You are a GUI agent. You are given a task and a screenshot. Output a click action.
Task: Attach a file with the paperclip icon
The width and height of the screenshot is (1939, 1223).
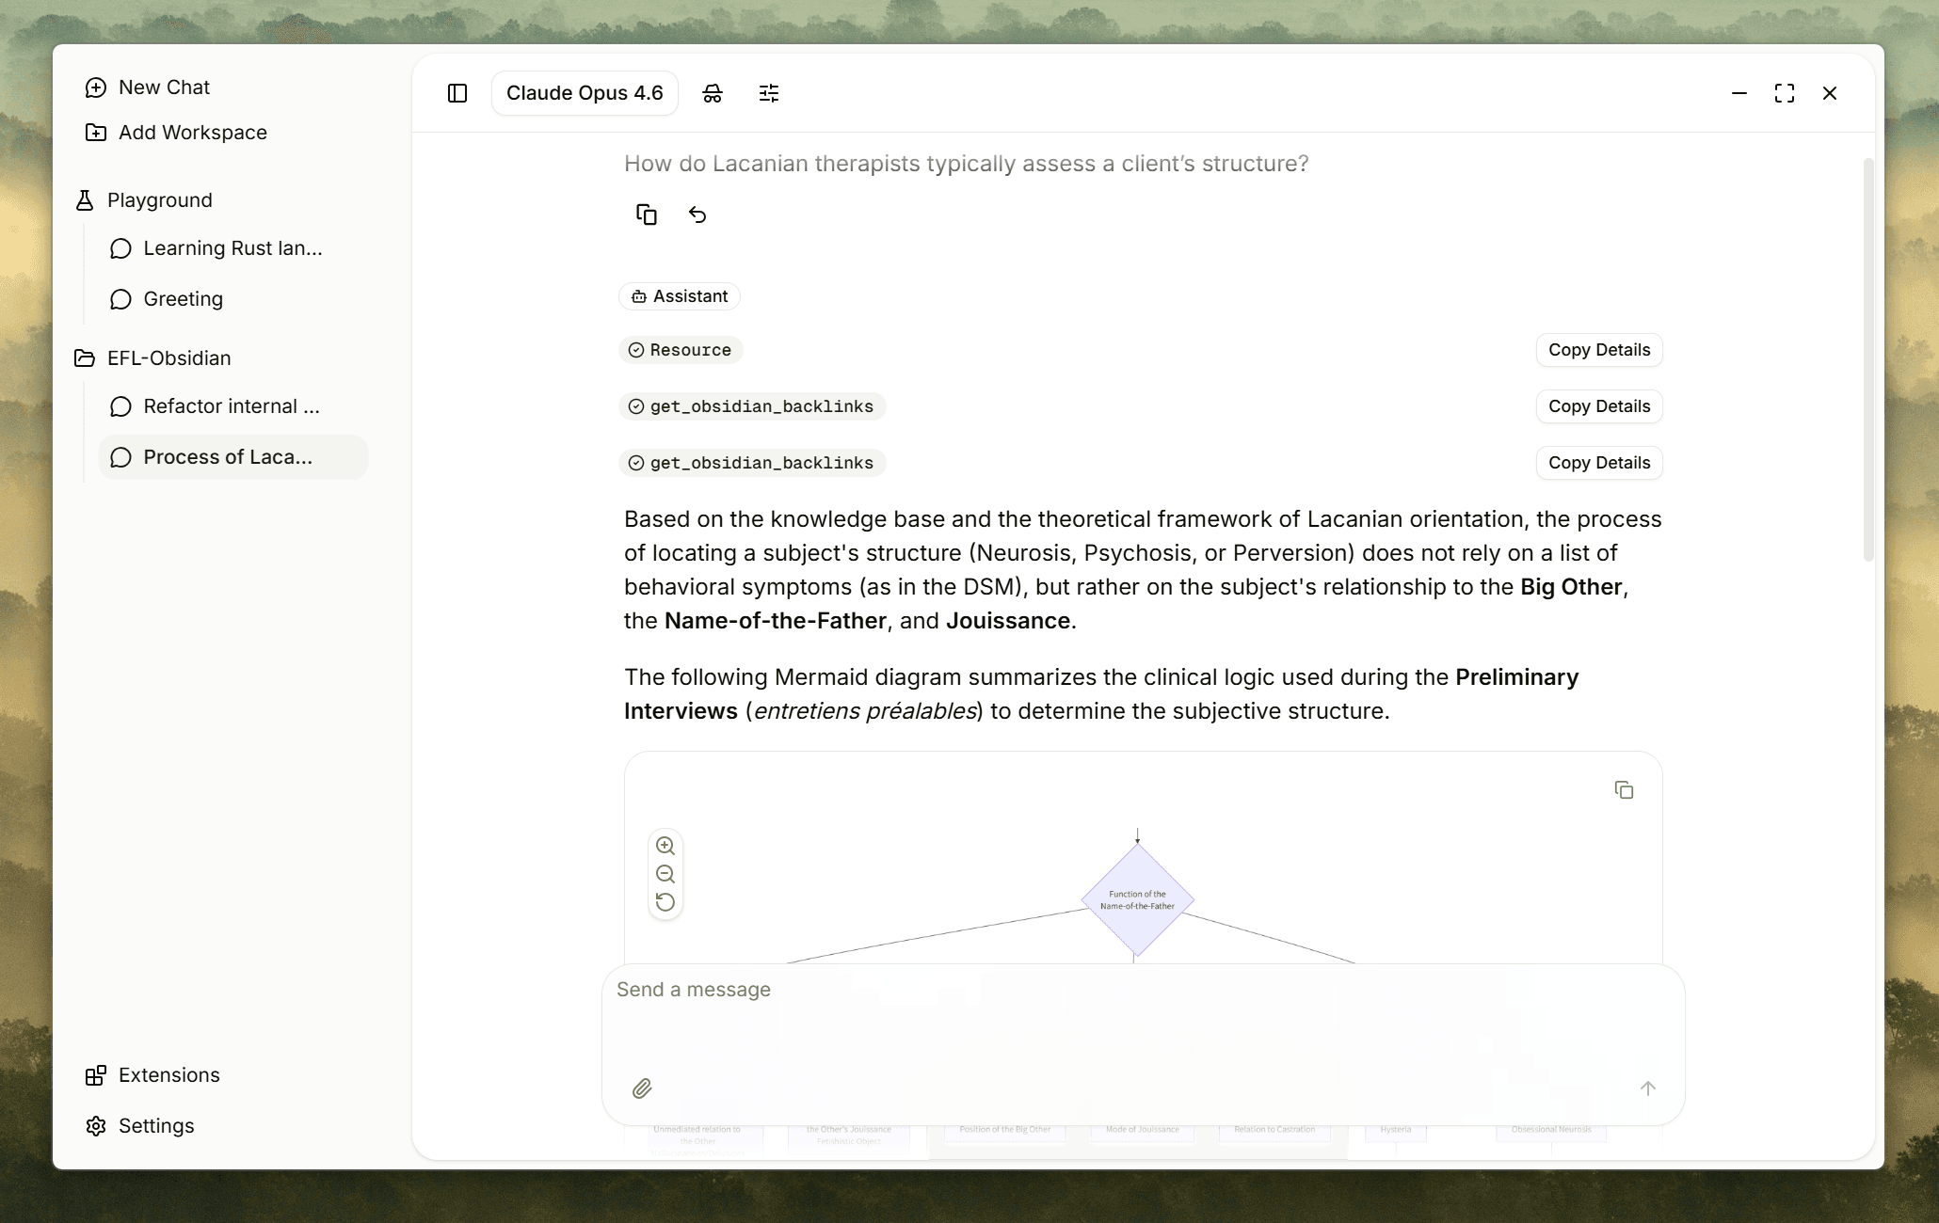pos(644,1088)
